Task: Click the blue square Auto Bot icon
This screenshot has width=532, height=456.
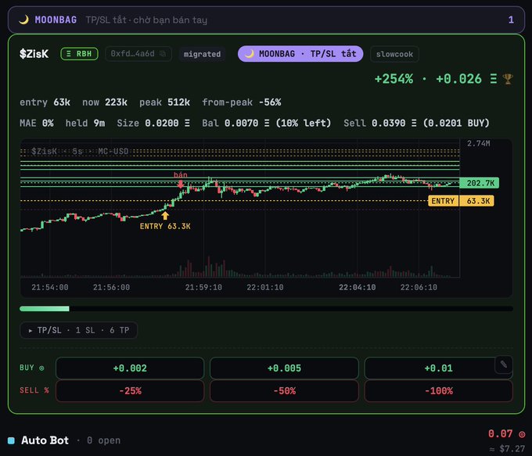Action: 11,440
